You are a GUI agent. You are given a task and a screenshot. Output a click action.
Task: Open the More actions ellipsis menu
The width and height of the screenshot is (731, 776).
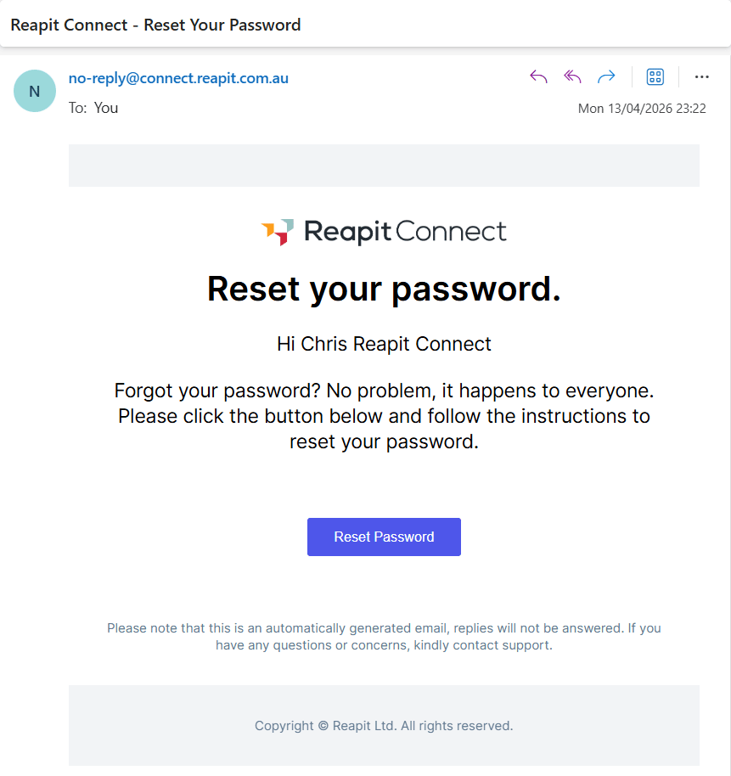701,76
